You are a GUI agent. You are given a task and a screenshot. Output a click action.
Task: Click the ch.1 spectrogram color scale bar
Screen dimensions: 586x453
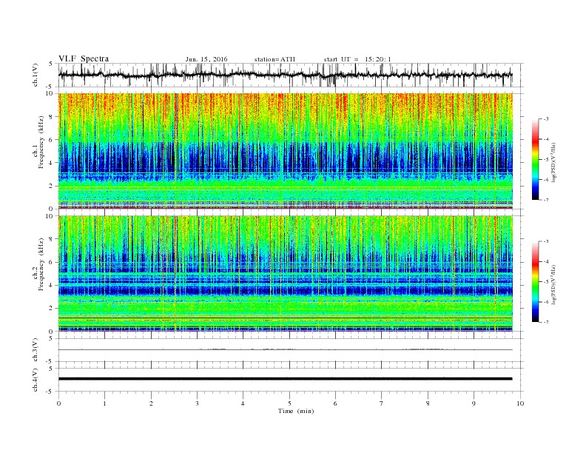pyautogui.click(x=536, y=159)
